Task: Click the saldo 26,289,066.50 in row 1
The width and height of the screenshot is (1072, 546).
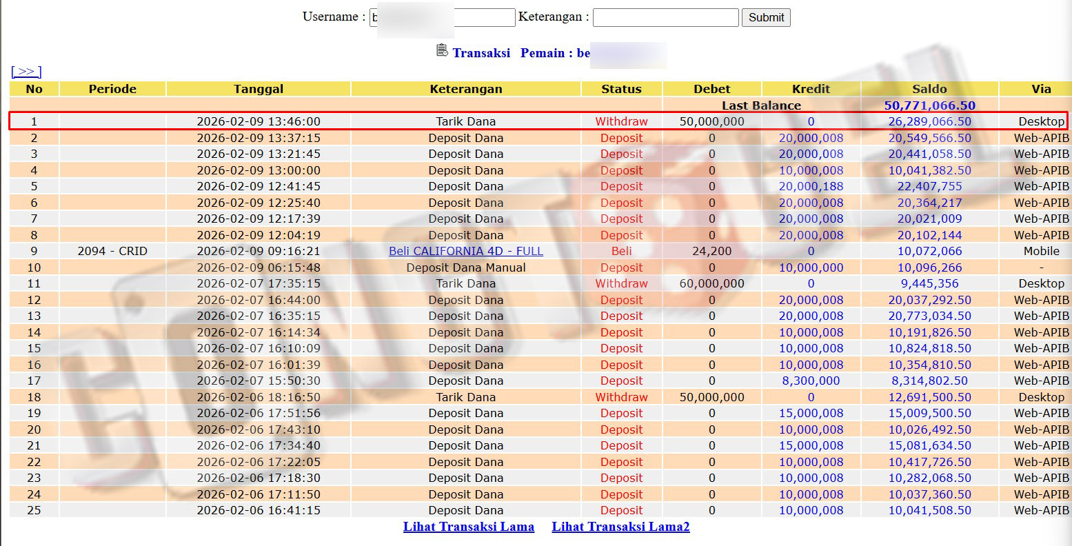Action: [929, 121]
